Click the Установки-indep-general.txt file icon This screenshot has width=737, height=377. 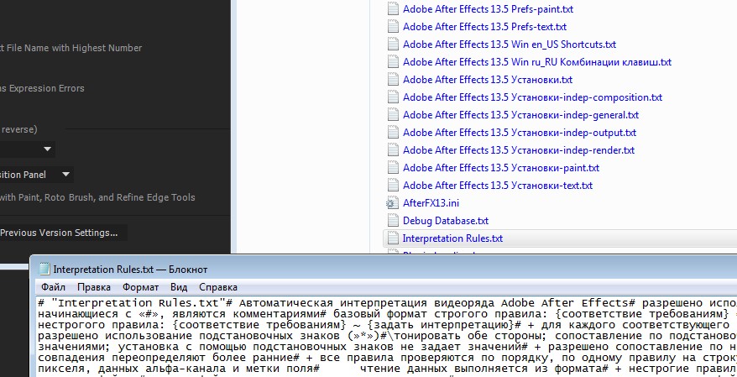click(x=392, y=115)
